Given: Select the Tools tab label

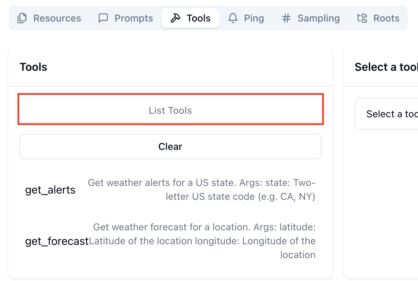Looking at the screenshot, I should pos(199,18).
